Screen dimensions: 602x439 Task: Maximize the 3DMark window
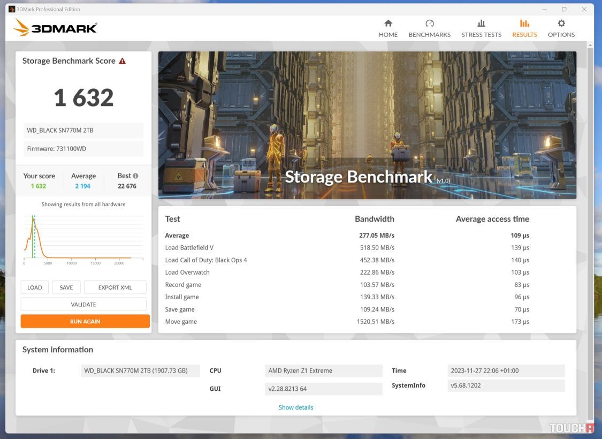click(564, 9)
